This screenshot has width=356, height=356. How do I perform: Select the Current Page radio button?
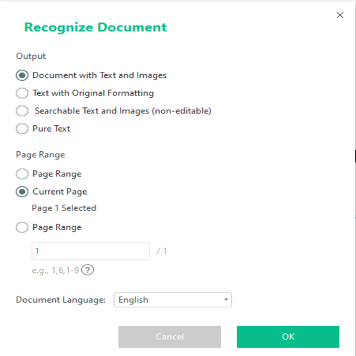(x=22, y=192)
